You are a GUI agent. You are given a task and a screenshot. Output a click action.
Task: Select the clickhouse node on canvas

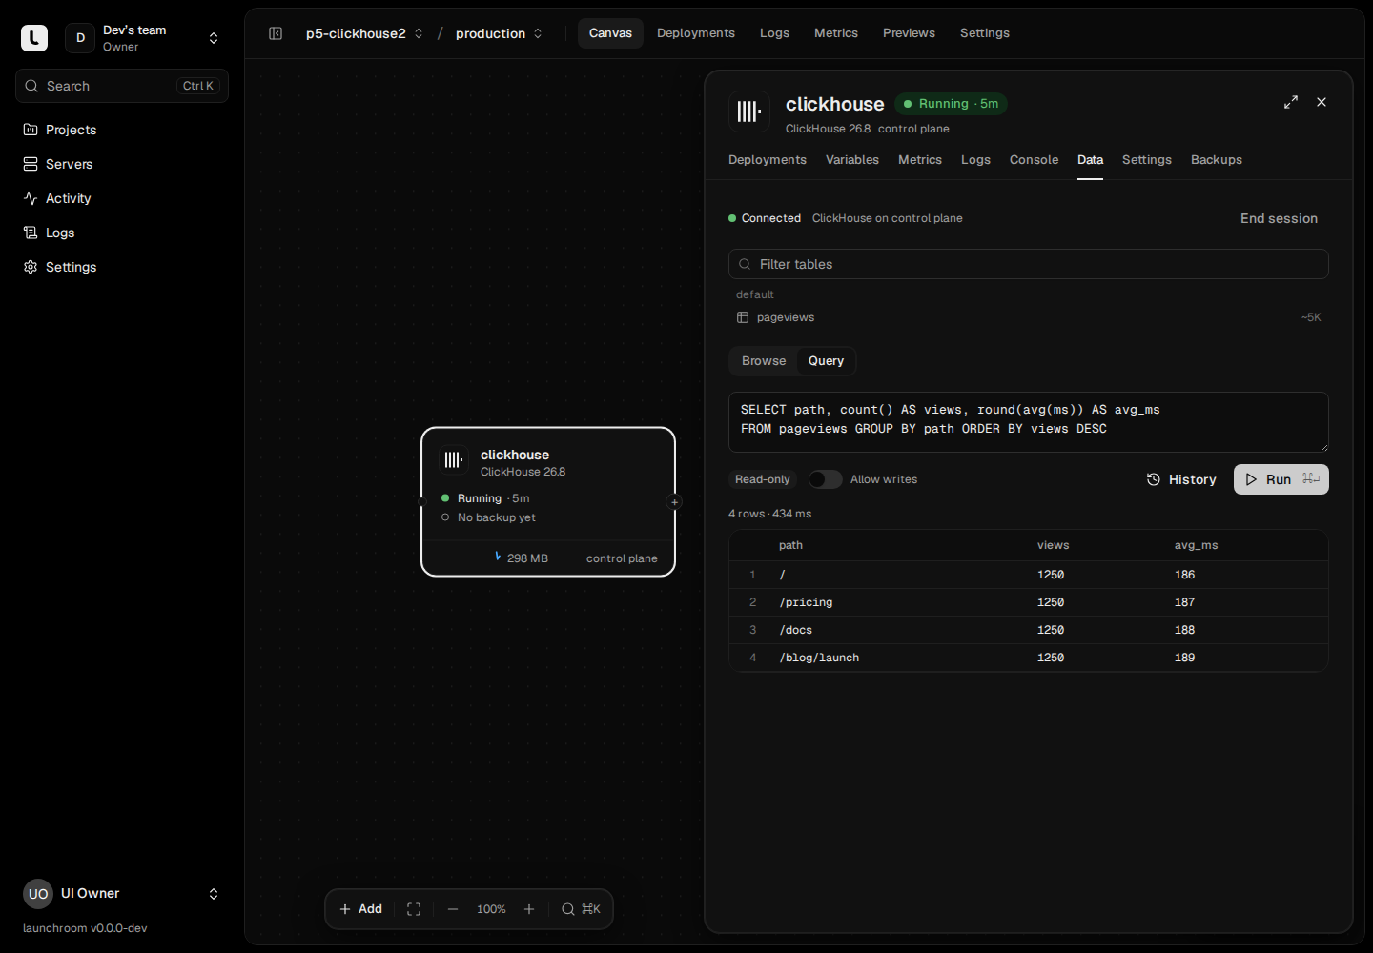tap(548, 502)
